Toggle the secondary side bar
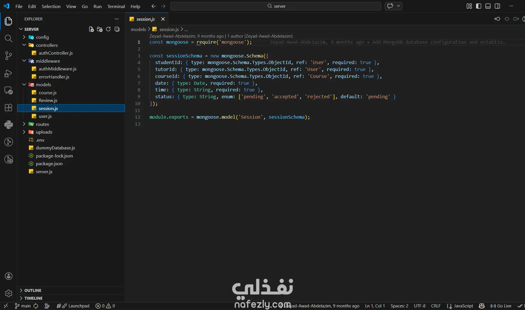The width and height of the screenshot is (525, 310). tap(497, 6)
